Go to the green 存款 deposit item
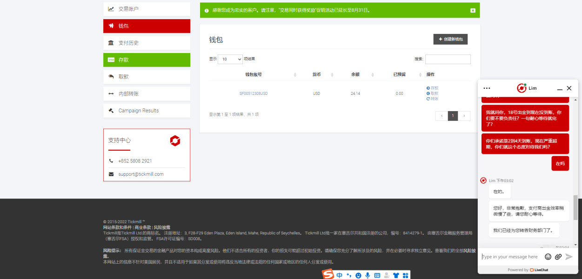The height and width of the screenshot is (279, 582). click(147, 60)
